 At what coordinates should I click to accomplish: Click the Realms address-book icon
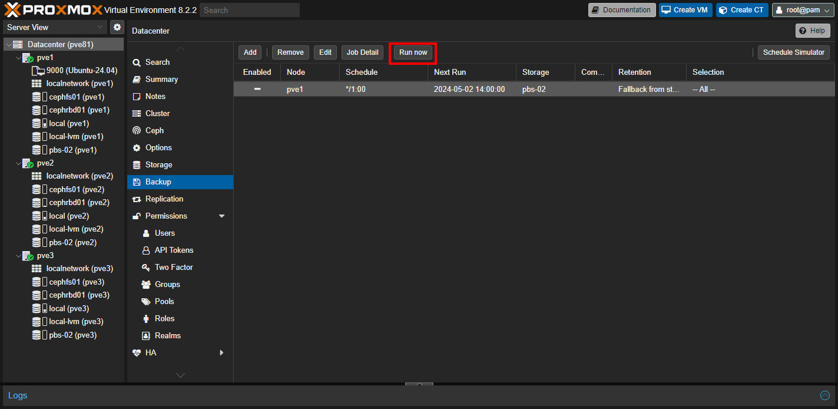click(x=146, y=336)
